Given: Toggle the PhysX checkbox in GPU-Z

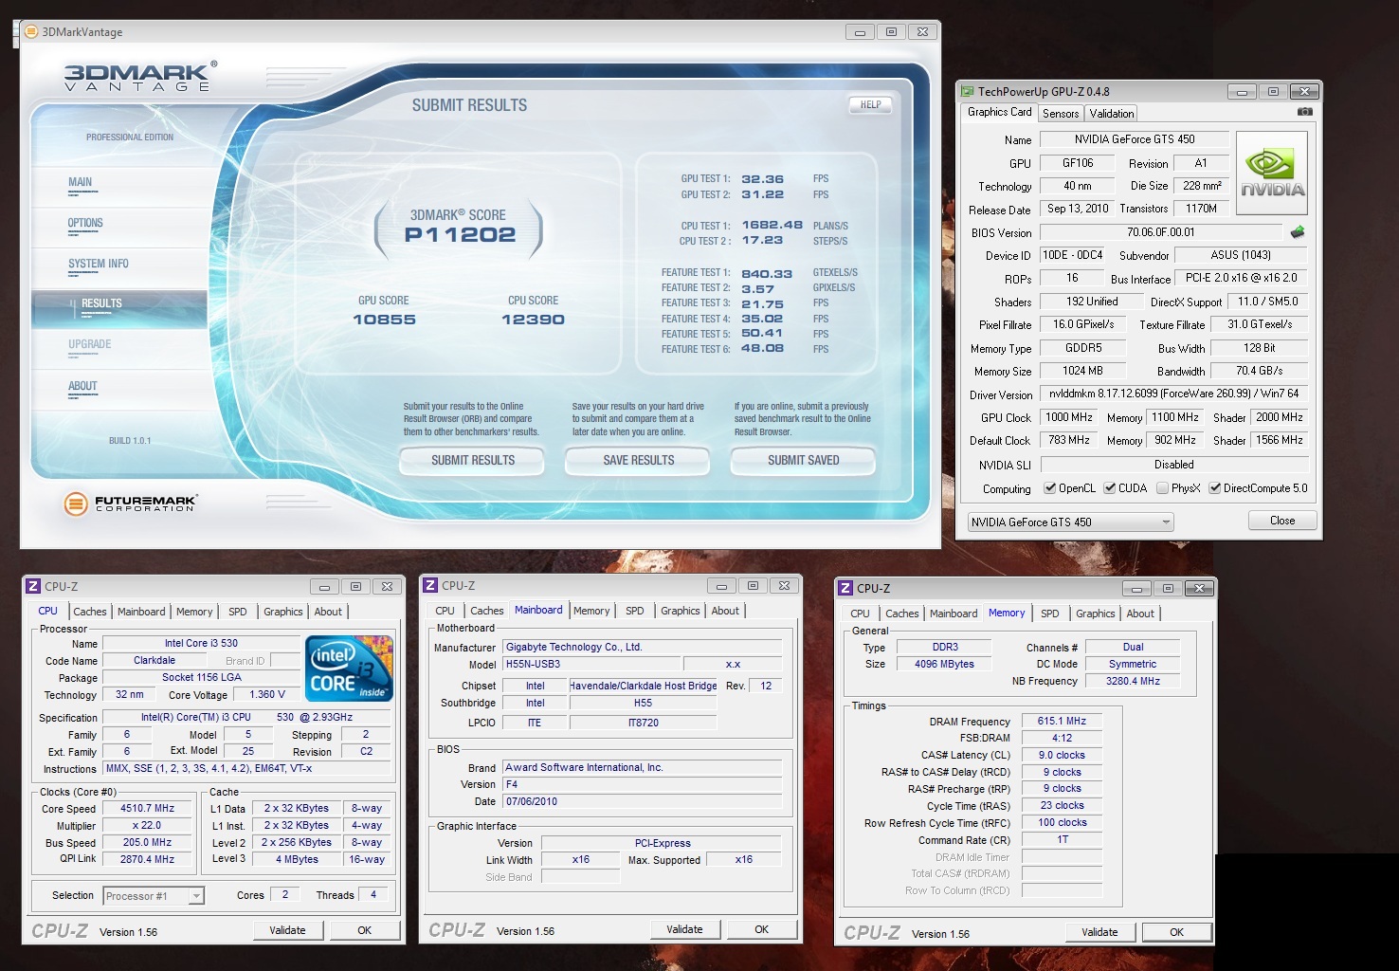Looking at the screenshot, I should point(1162,488).
